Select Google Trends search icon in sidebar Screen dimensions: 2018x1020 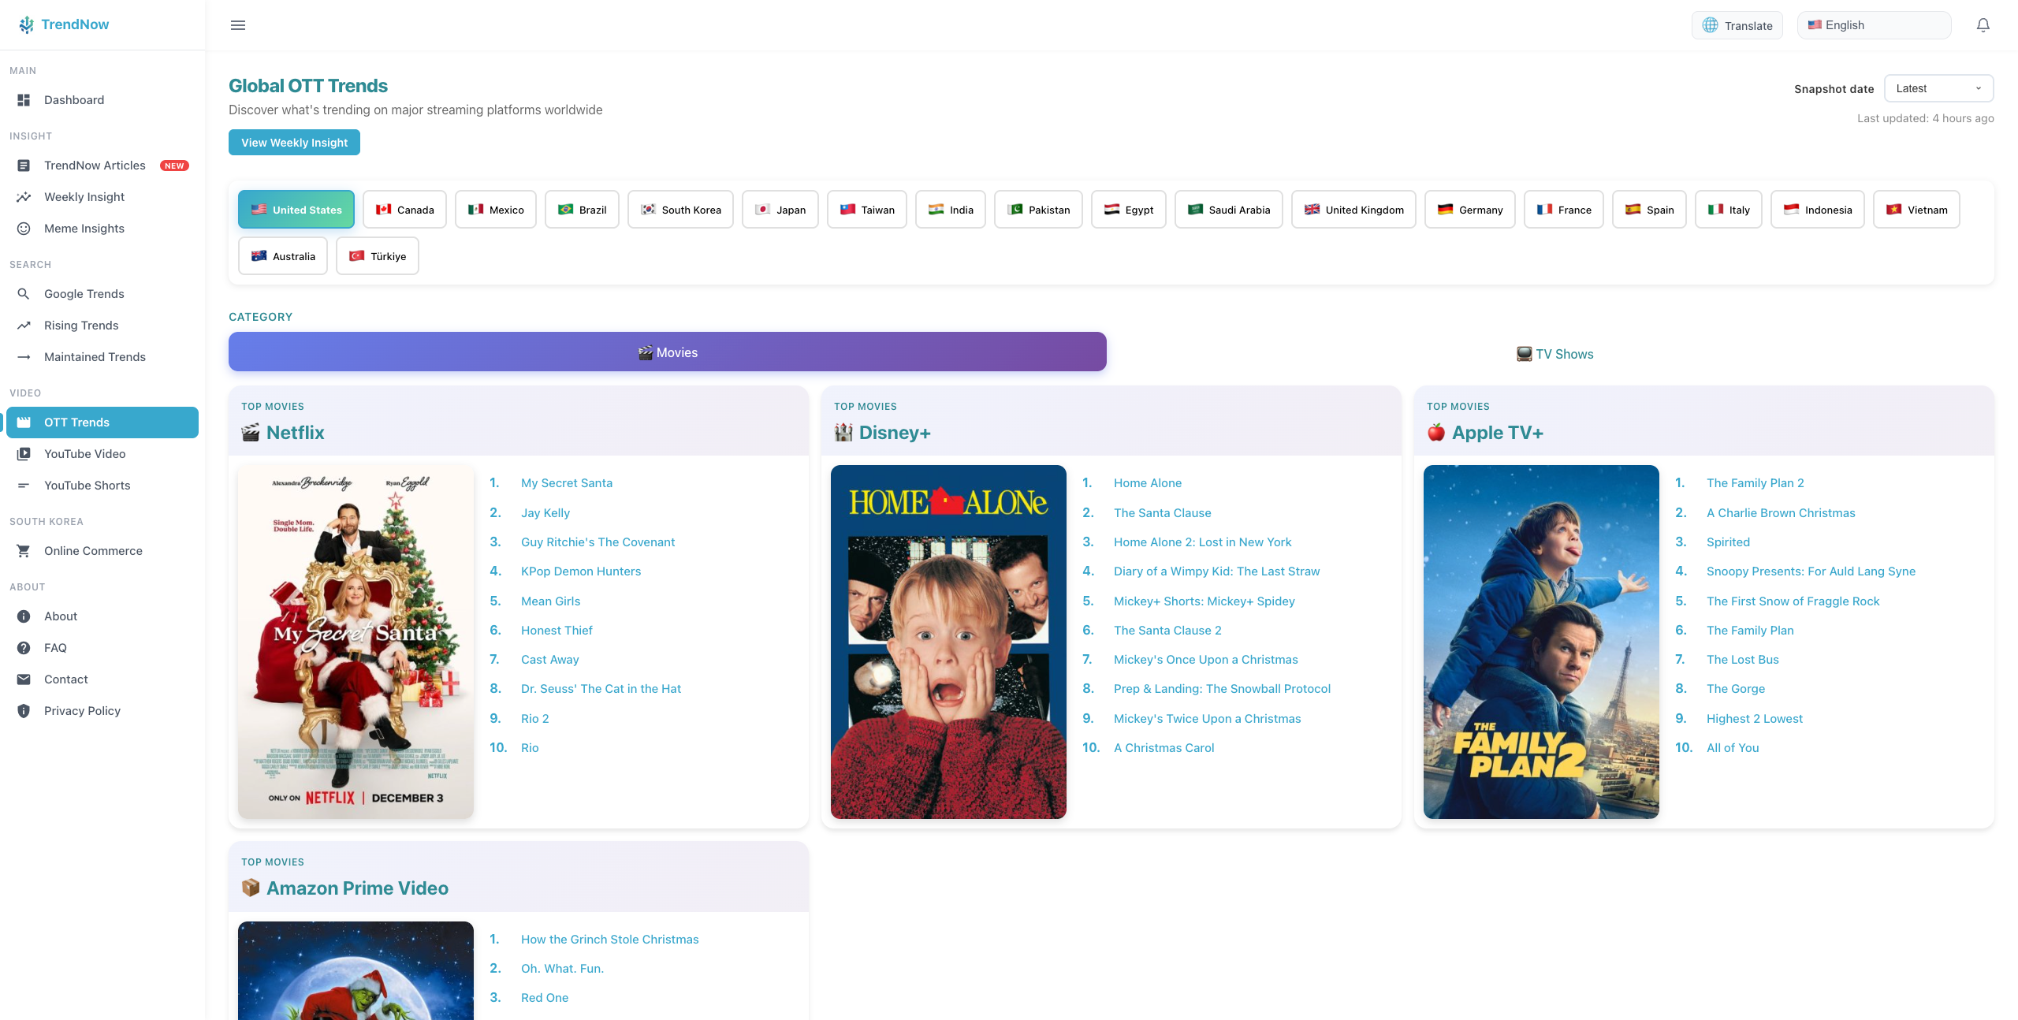point(24,293)
